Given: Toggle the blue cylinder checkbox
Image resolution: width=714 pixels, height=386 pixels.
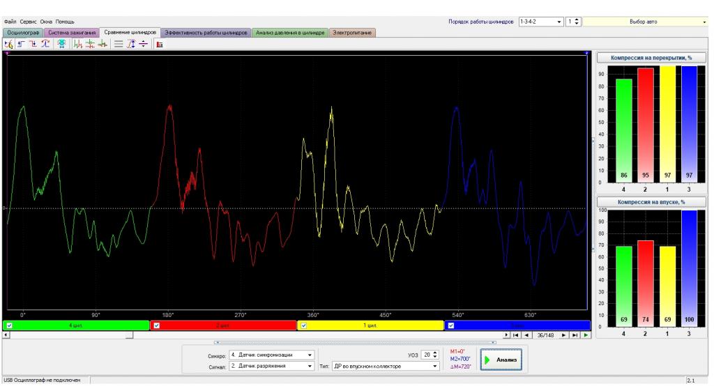Looking at the screenshot, I should click(451, 325).
